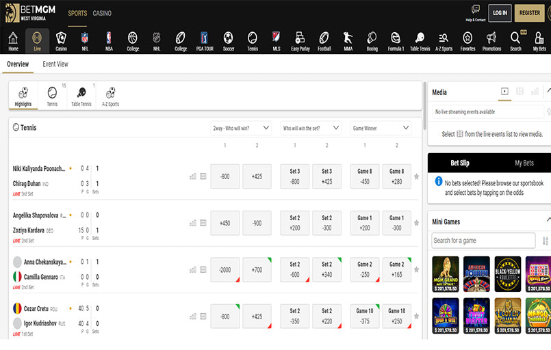
Task: Favorite the Poonacha vs Duhan match star
Action: [x=416, y=176]
